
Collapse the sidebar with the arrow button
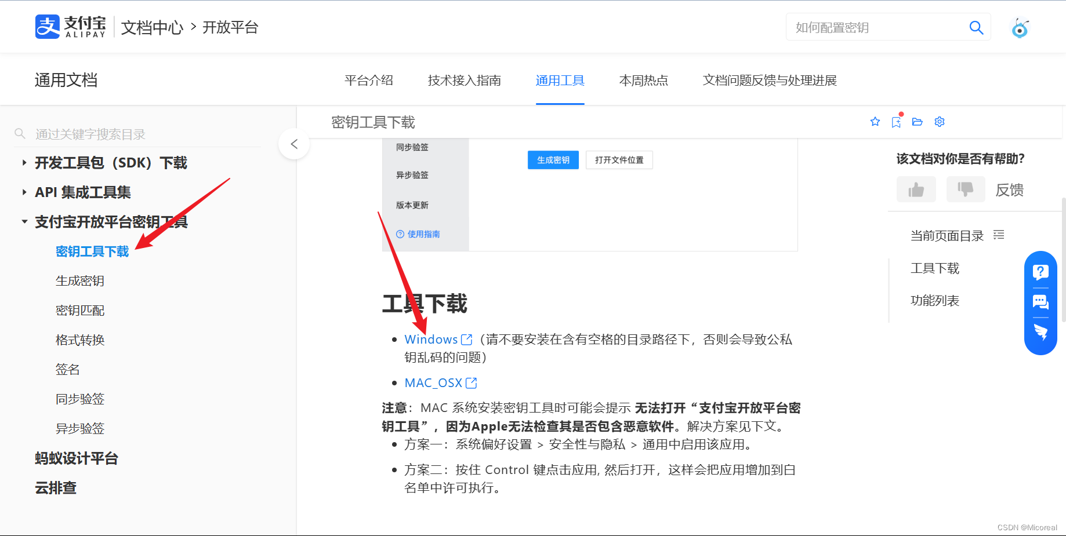294,144
